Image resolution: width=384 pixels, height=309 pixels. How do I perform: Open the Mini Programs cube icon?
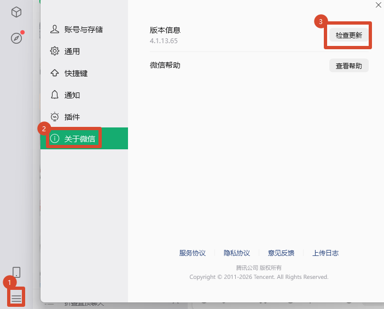(16, 12)
